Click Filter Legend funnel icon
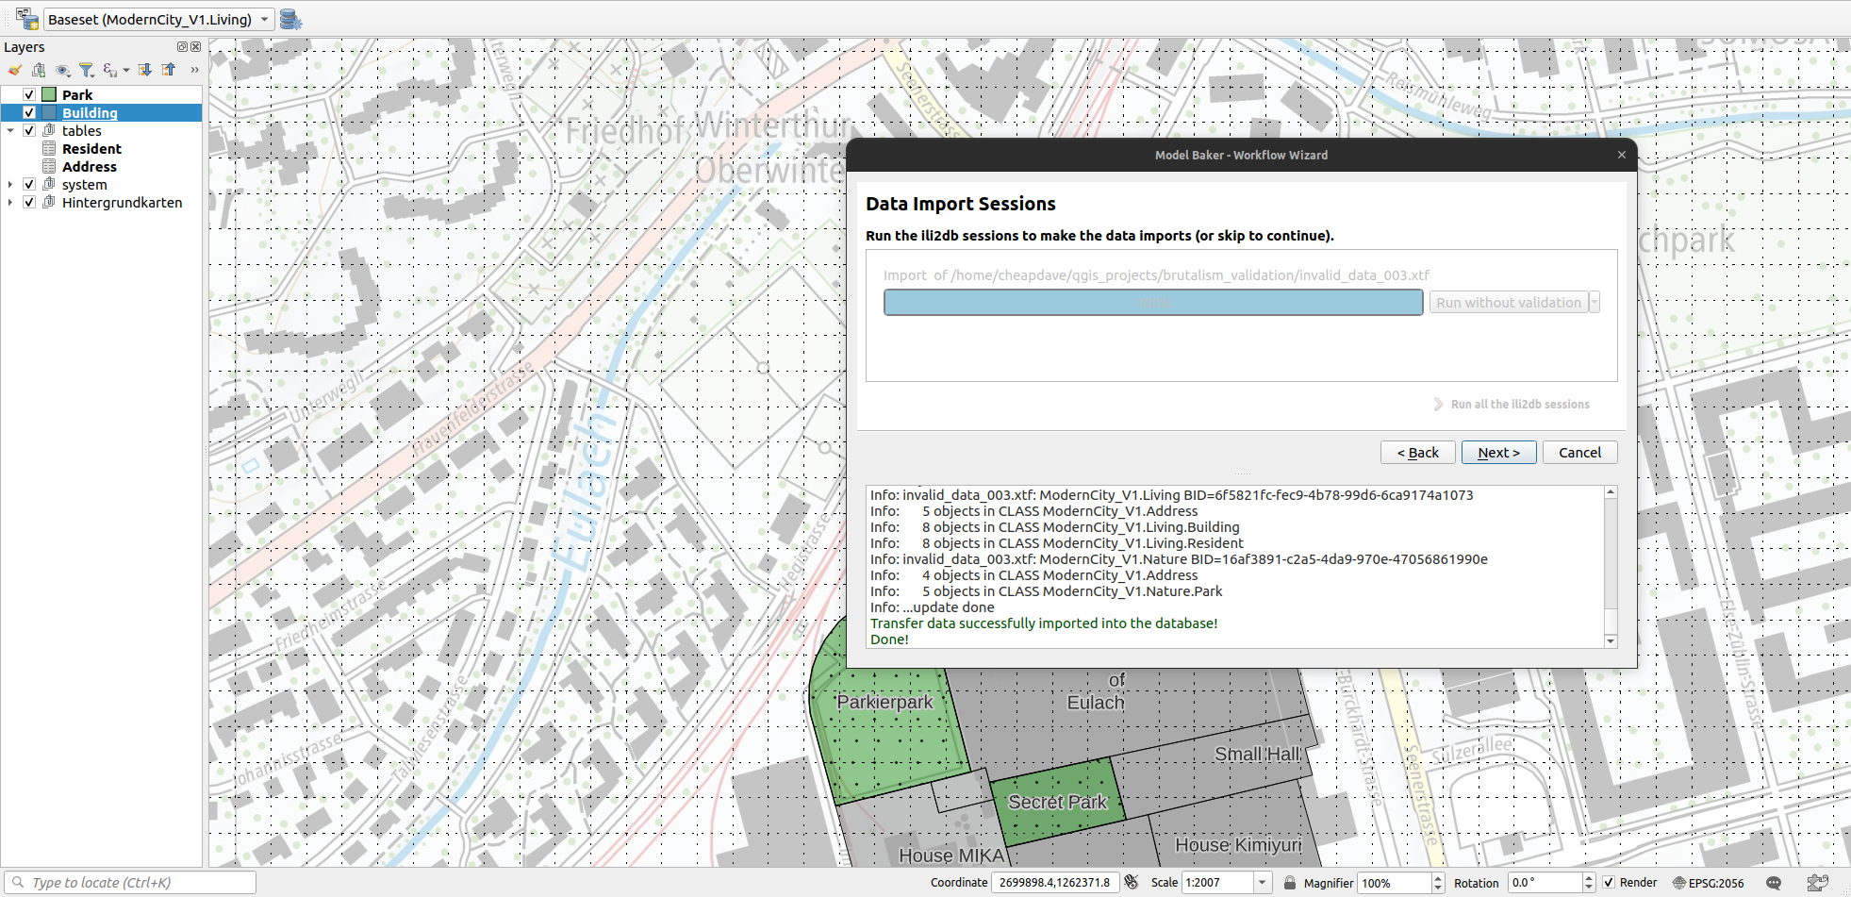Viewport: 1851px width, 897px height. tap(86, 70)
